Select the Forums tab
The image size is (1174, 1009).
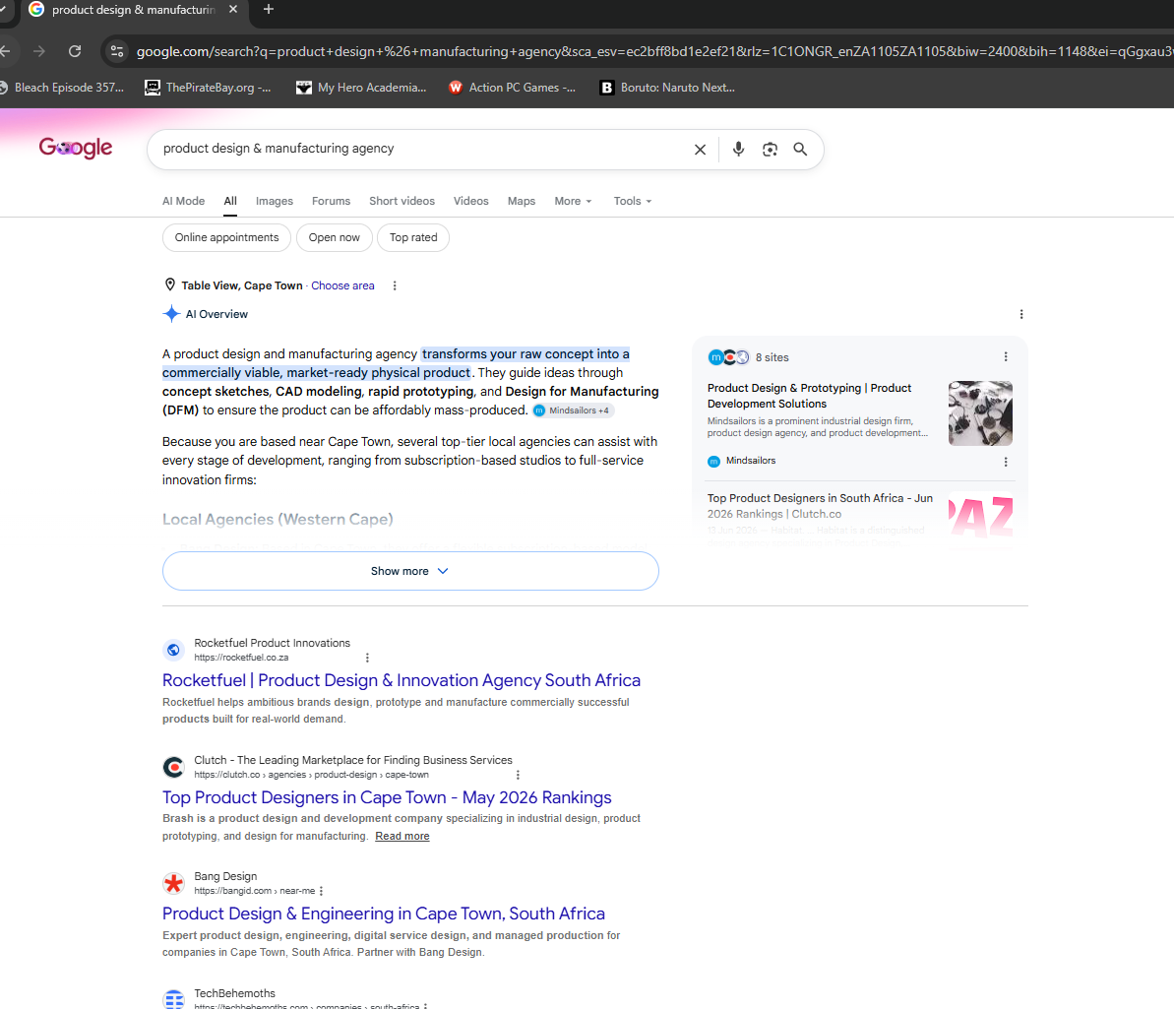[x=331, y=202]
